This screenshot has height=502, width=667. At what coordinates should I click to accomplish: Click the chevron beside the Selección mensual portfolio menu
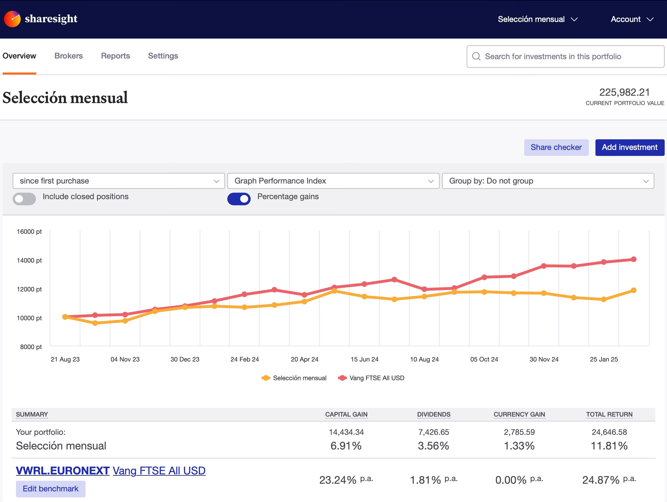point(574,19)
